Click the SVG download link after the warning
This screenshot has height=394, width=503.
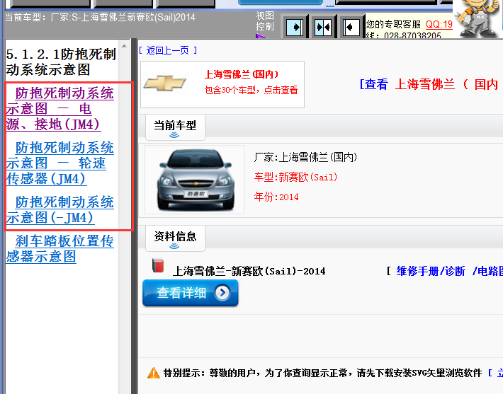pos(495,373)
